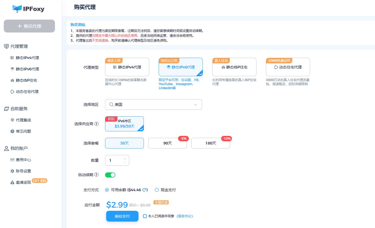Choose the 30天 package
375x228 pixels.
click(x=124, y=143)
